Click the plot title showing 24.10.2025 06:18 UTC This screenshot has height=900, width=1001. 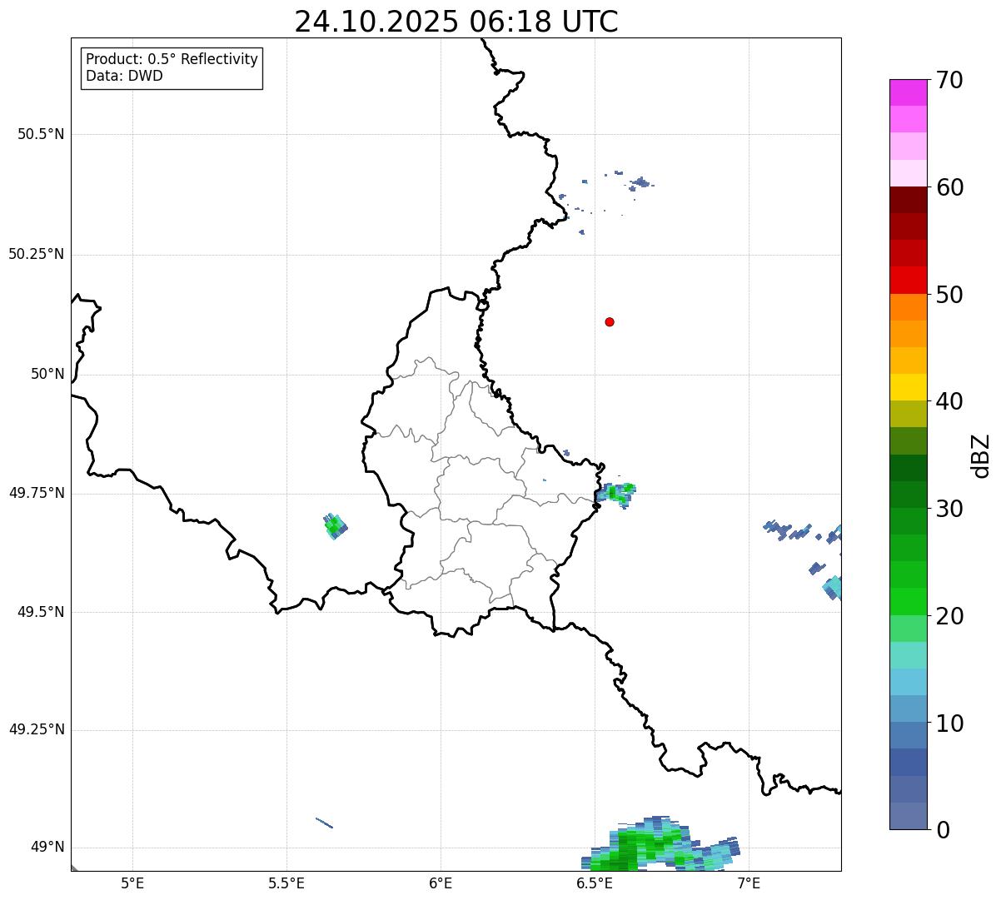[x=456, y=22]
